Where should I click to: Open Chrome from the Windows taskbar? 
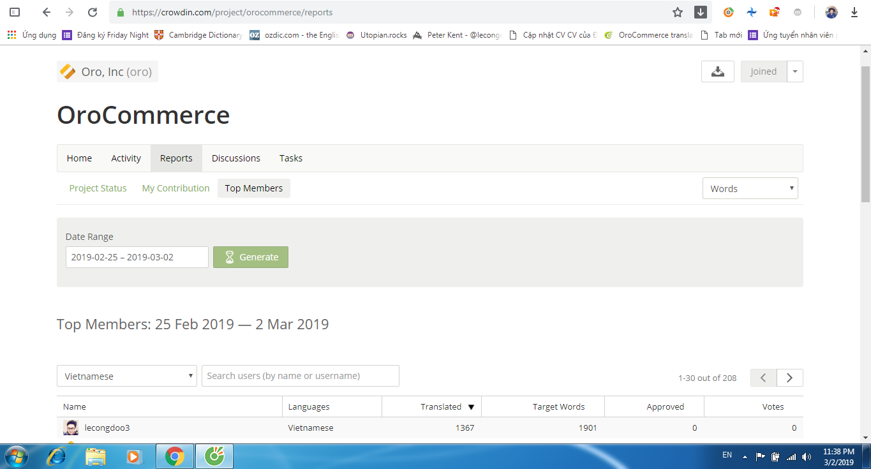point(175,456)
